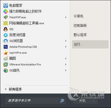Launch Photoshop via the Ps icon
The height and width of the screenshot is (108, 111).
[x=6, y=47]
